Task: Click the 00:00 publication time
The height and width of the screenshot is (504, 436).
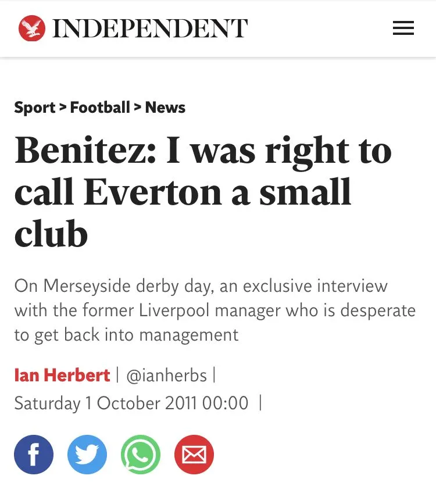Action: coord(225,403)
